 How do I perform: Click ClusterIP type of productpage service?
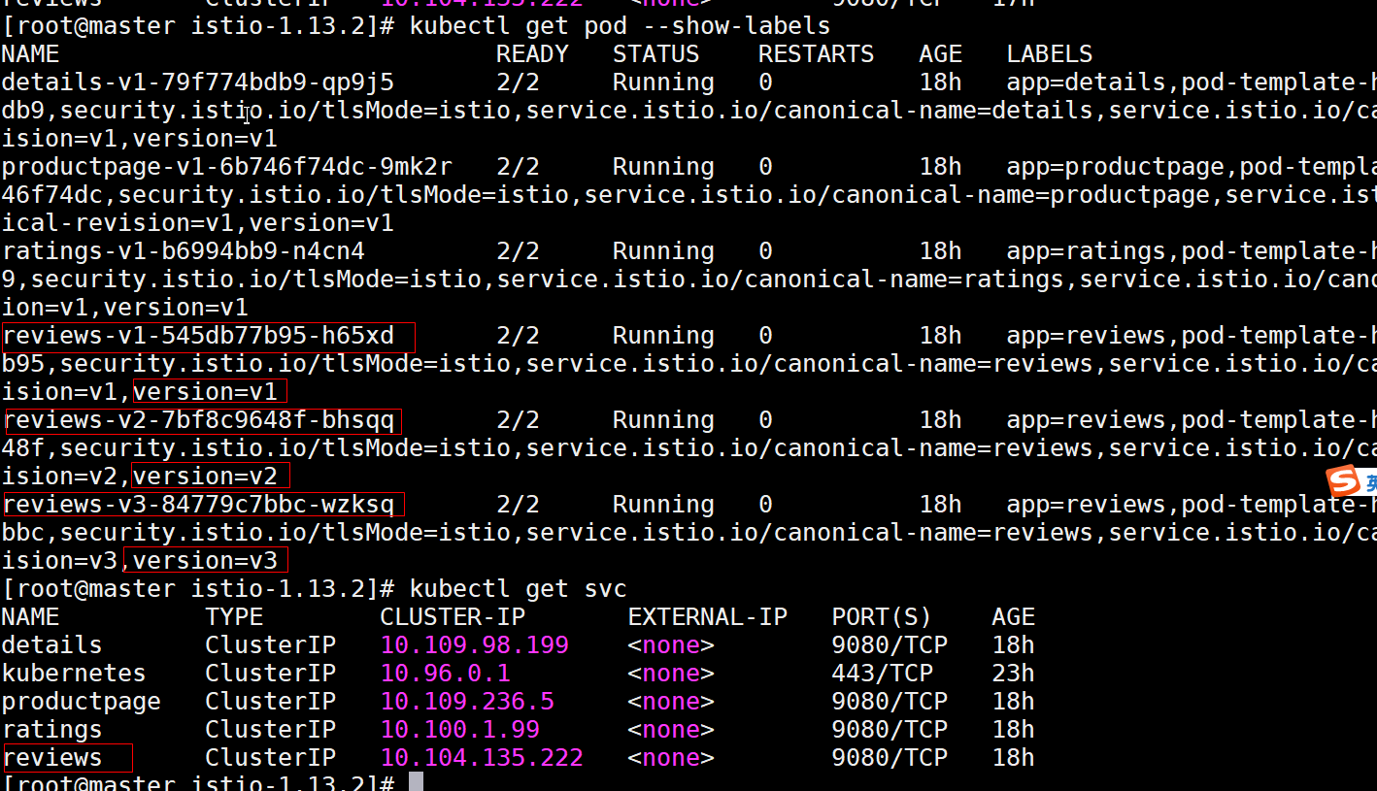(270, 702)
